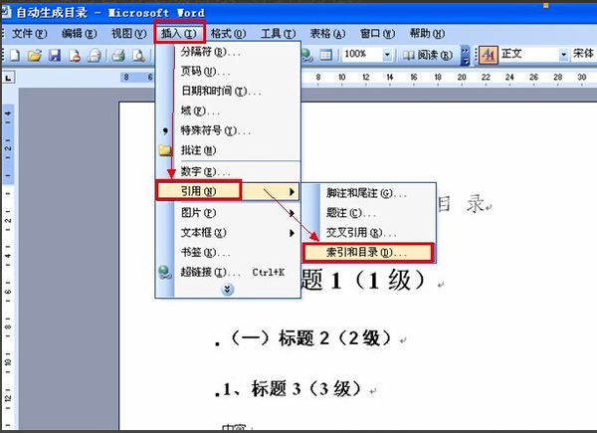The width and height of the screenshot is (597, 433).
Task: Click the Word document icon in title bar
Action: coord(5,12)
